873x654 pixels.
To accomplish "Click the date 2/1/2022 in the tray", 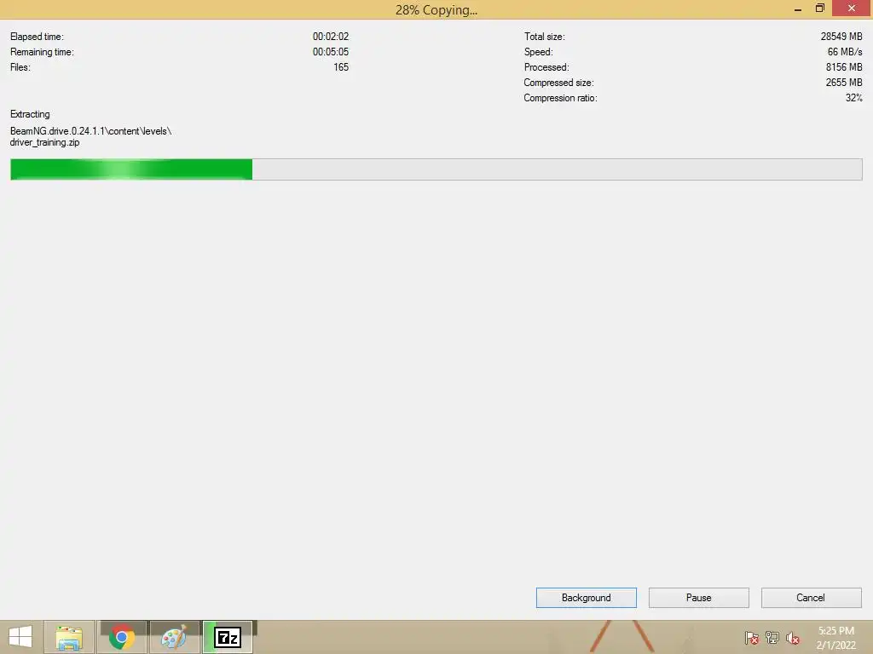I will pos(836,645).
